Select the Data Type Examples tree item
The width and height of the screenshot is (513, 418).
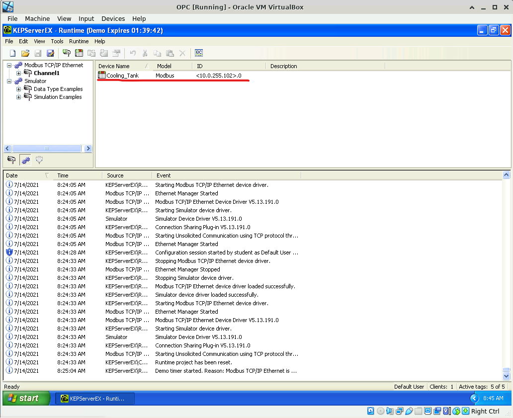[x=58, y=89]
